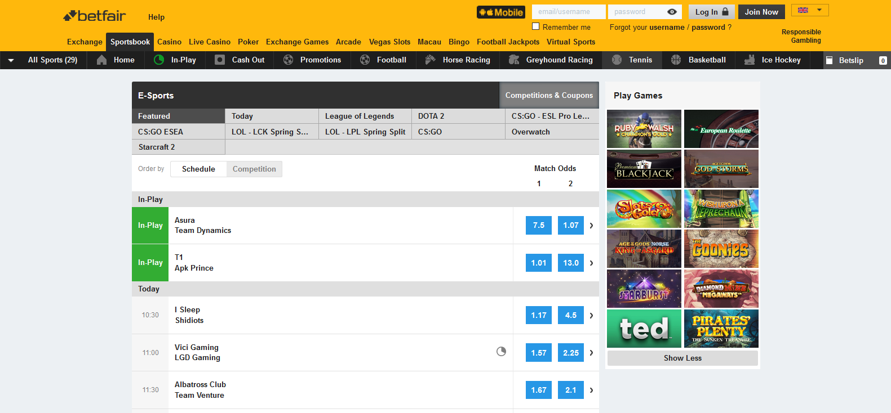This screenshot has height=413, width=891.
Task: Click the lock Log In button
Action: (711, 12)
